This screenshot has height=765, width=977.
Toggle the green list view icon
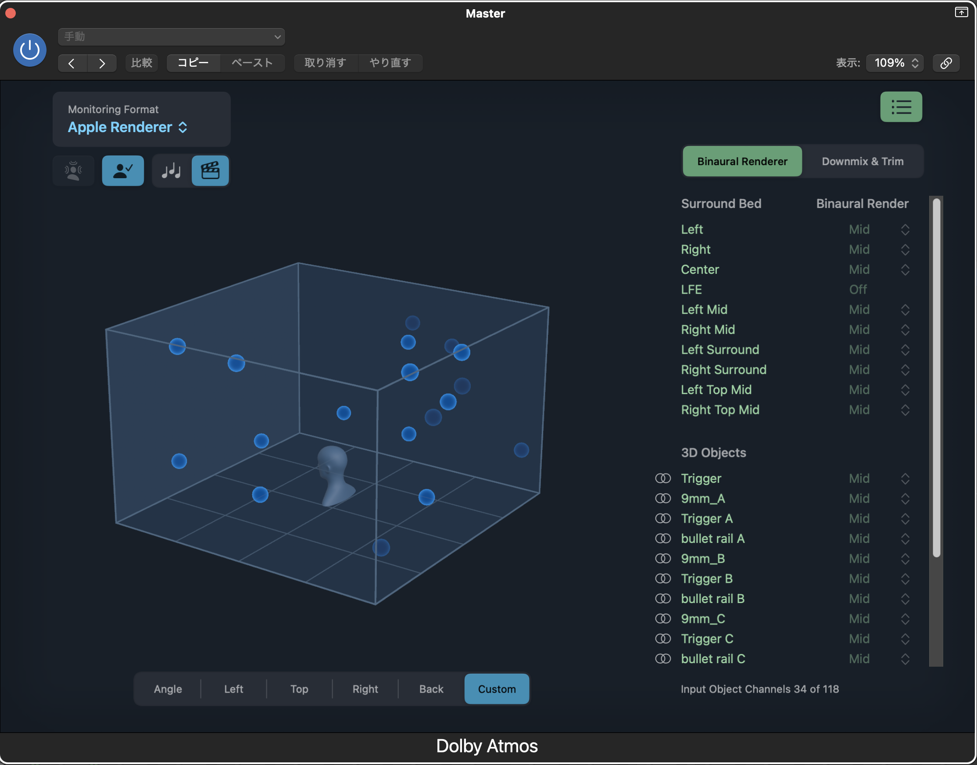(x=901, y=107)
